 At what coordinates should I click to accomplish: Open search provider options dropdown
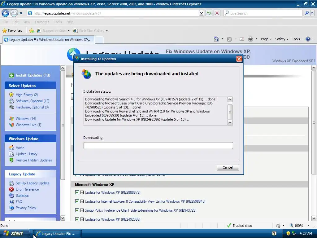[x=312, y=13]
